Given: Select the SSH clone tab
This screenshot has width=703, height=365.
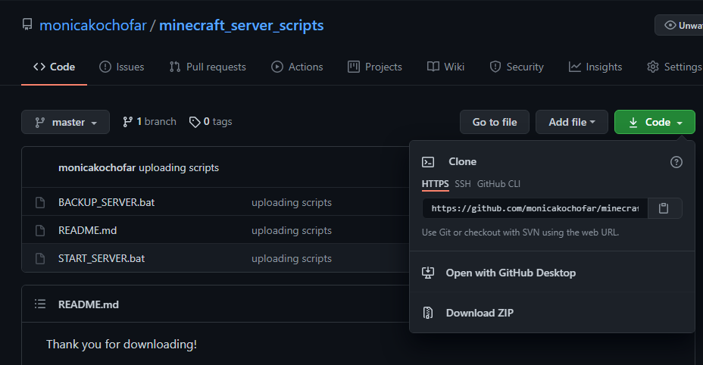Looking at the screenshot, I should [x=463, y=184].
